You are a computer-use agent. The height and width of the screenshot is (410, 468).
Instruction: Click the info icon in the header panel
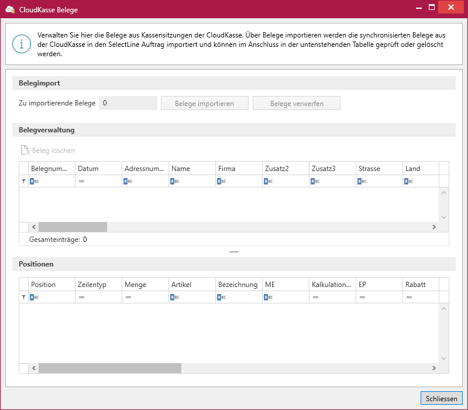coord(22,44)
